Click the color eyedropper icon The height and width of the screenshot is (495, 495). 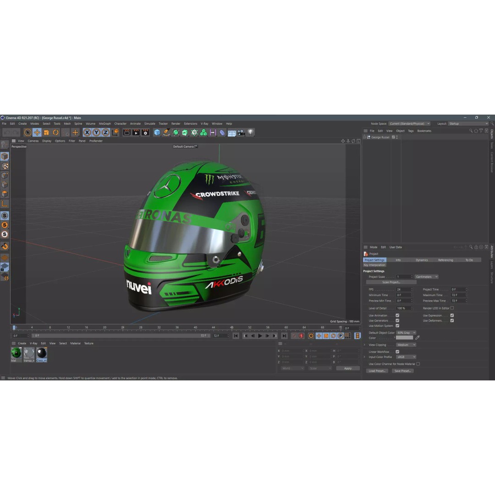click(418, 338)
